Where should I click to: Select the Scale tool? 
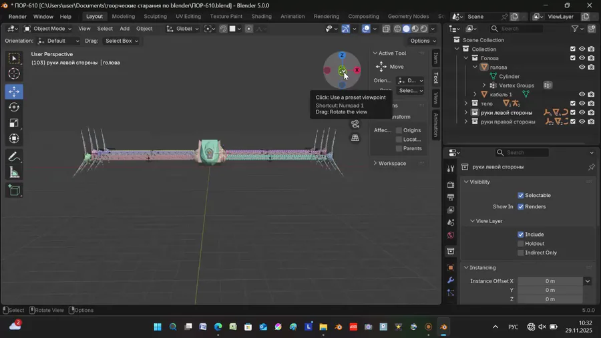click(x=14, y=123)
